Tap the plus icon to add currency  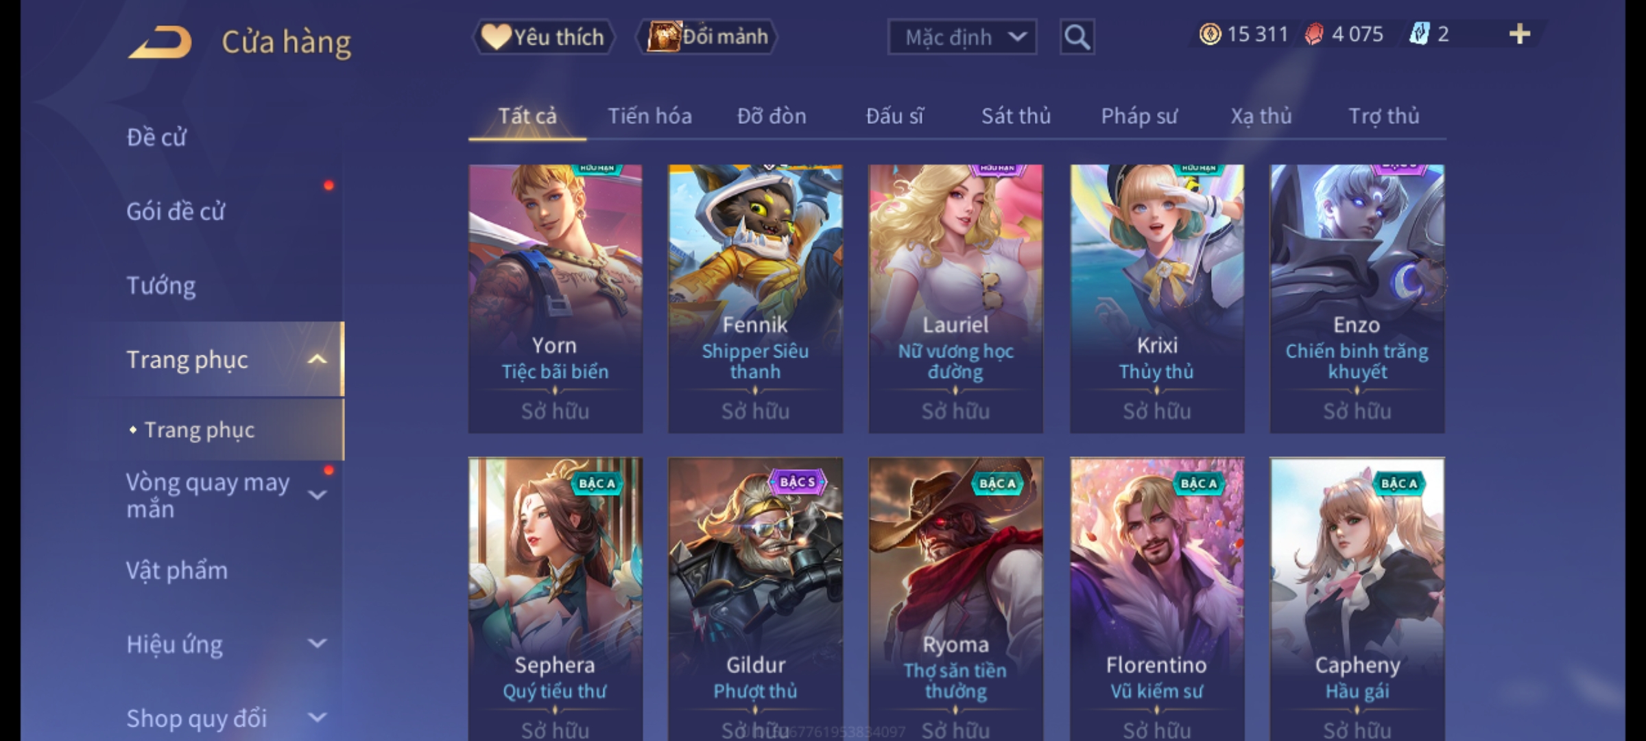point(1520,34)
